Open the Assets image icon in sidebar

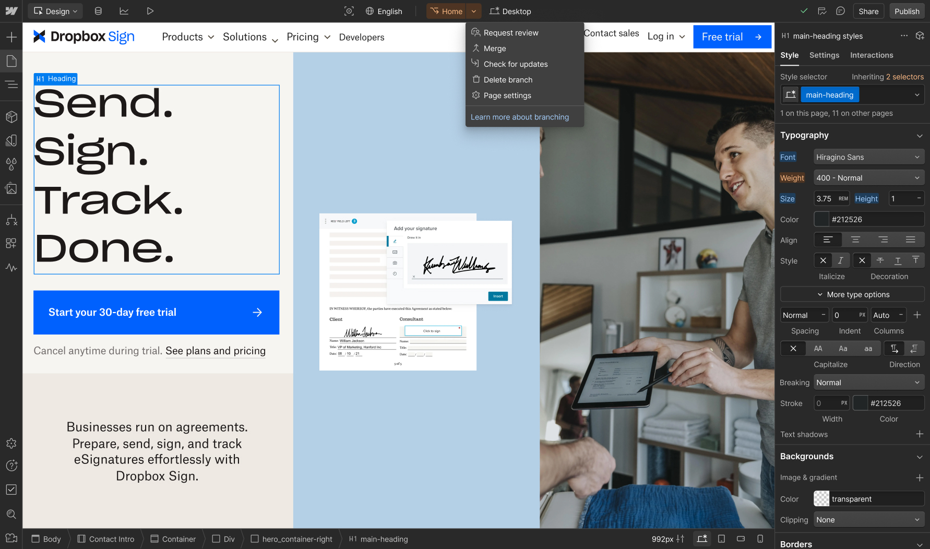[11, 188]
